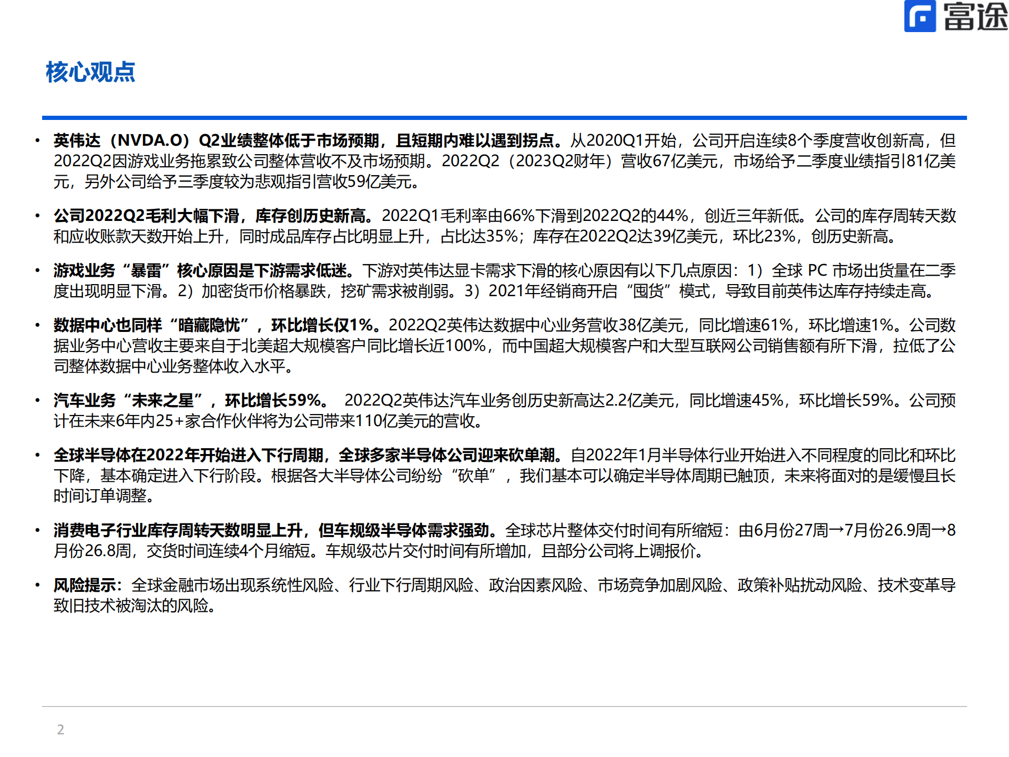This screenshot has height=757, width=1009.
Task: Click the bullet marker before 游戏业务段落
Action: coord(37,270)
